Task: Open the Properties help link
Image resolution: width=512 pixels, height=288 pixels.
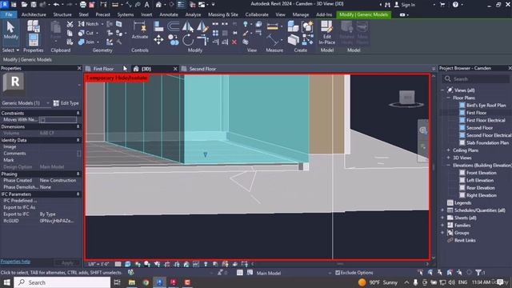Action: (15, 262)
